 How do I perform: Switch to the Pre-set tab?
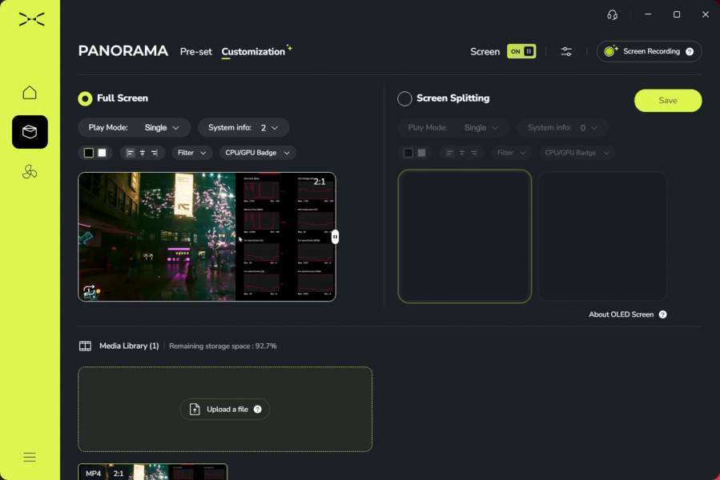pos(195,52)
